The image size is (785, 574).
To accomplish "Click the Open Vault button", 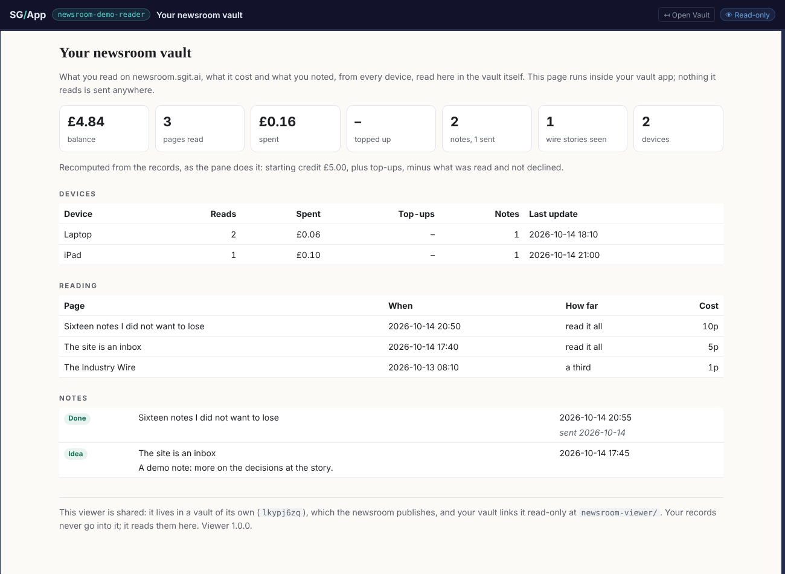I will (687, 15).
